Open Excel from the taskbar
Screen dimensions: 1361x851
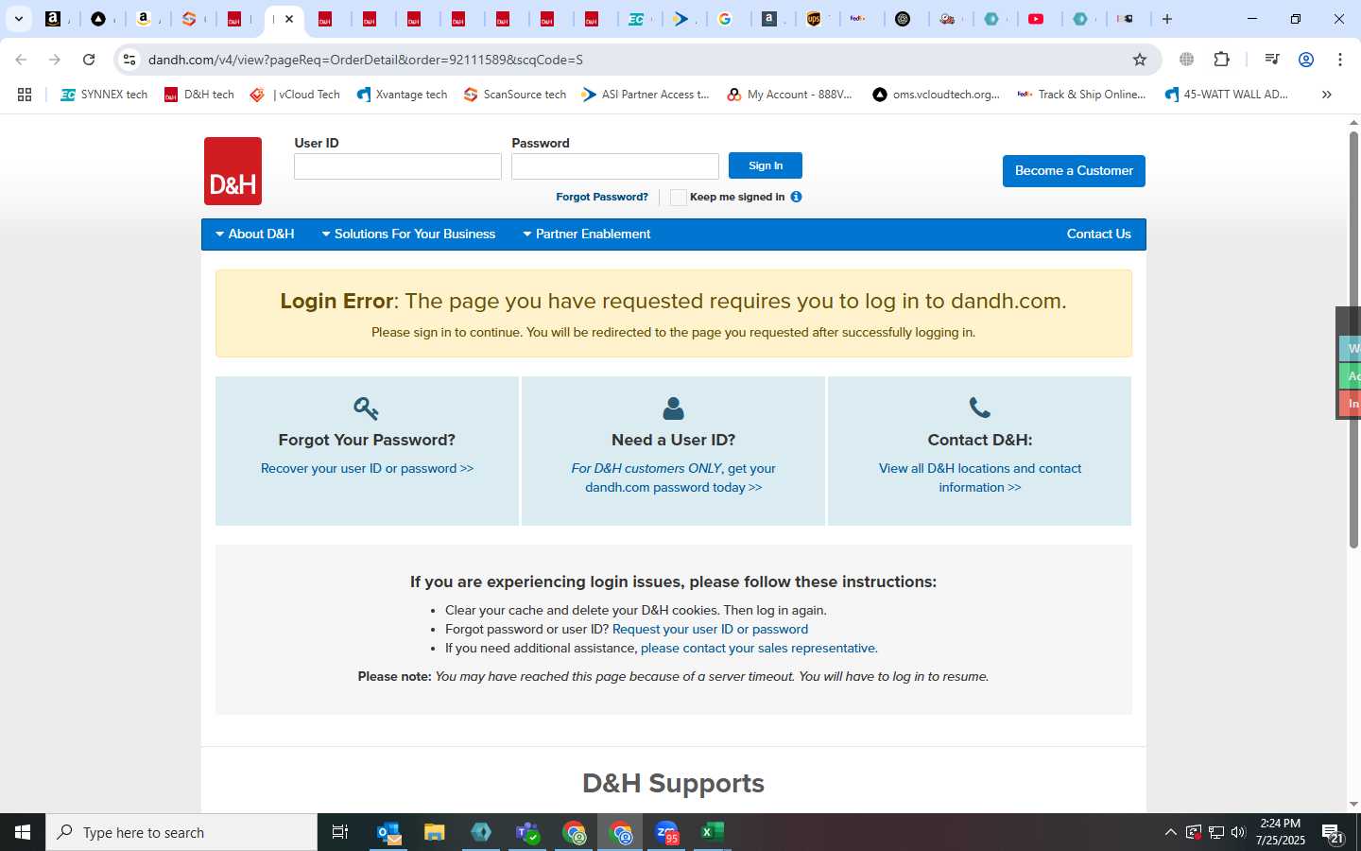click(x=713, y=832)
